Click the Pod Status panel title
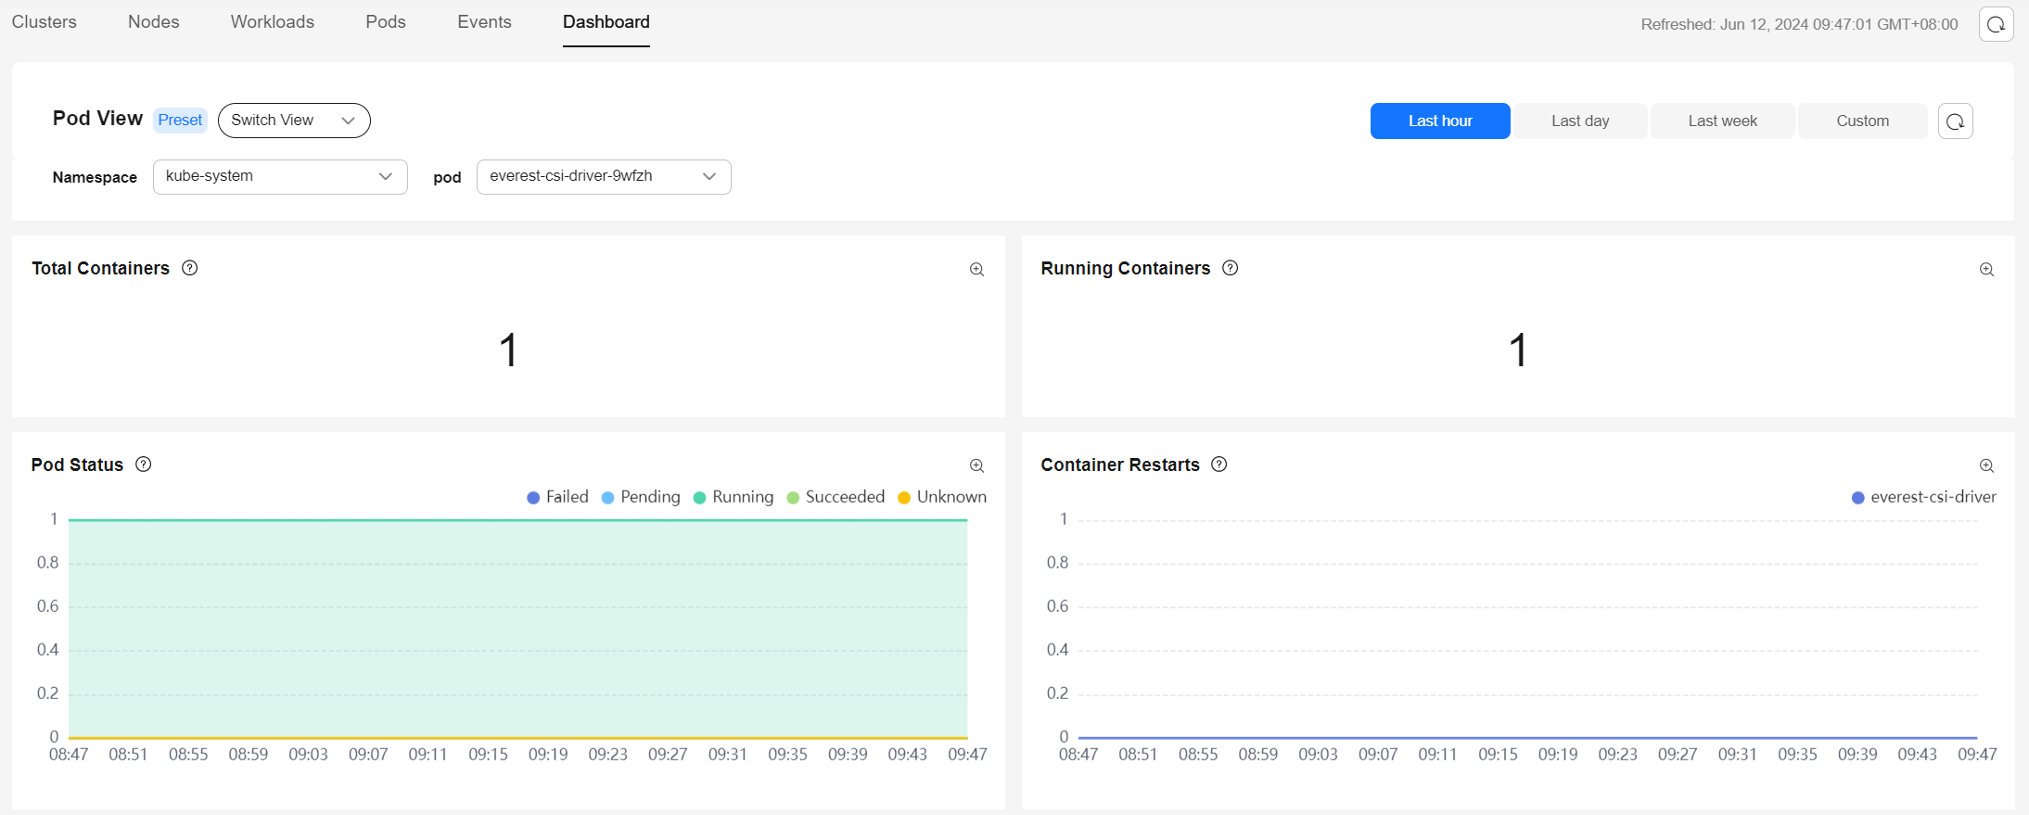The image size is (2029, 815). [77, 465]
